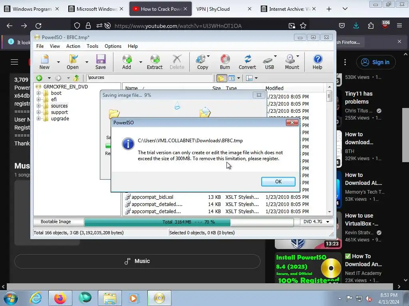Open Install PowerISO 8.4 video thumbnail
Viewport: 409px width, 306px height.
(308, 268)
